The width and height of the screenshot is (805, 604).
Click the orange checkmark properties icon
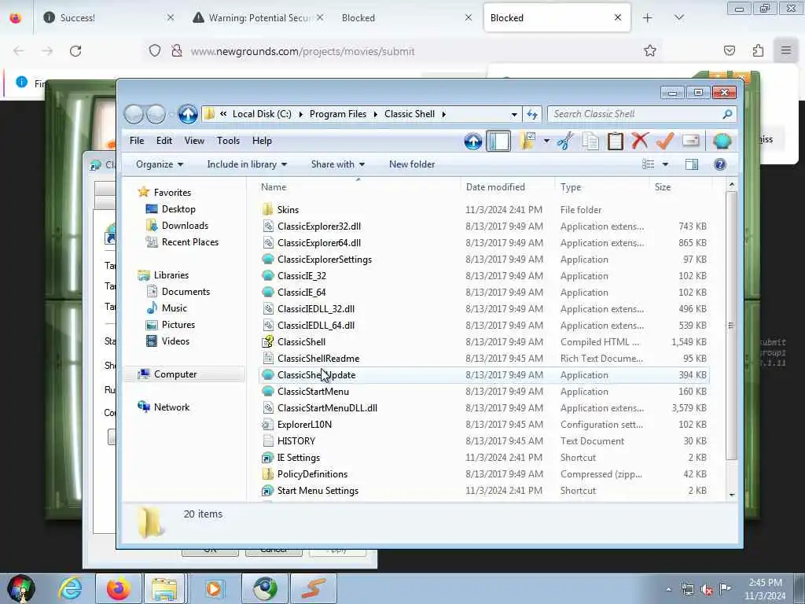(665, 141)
